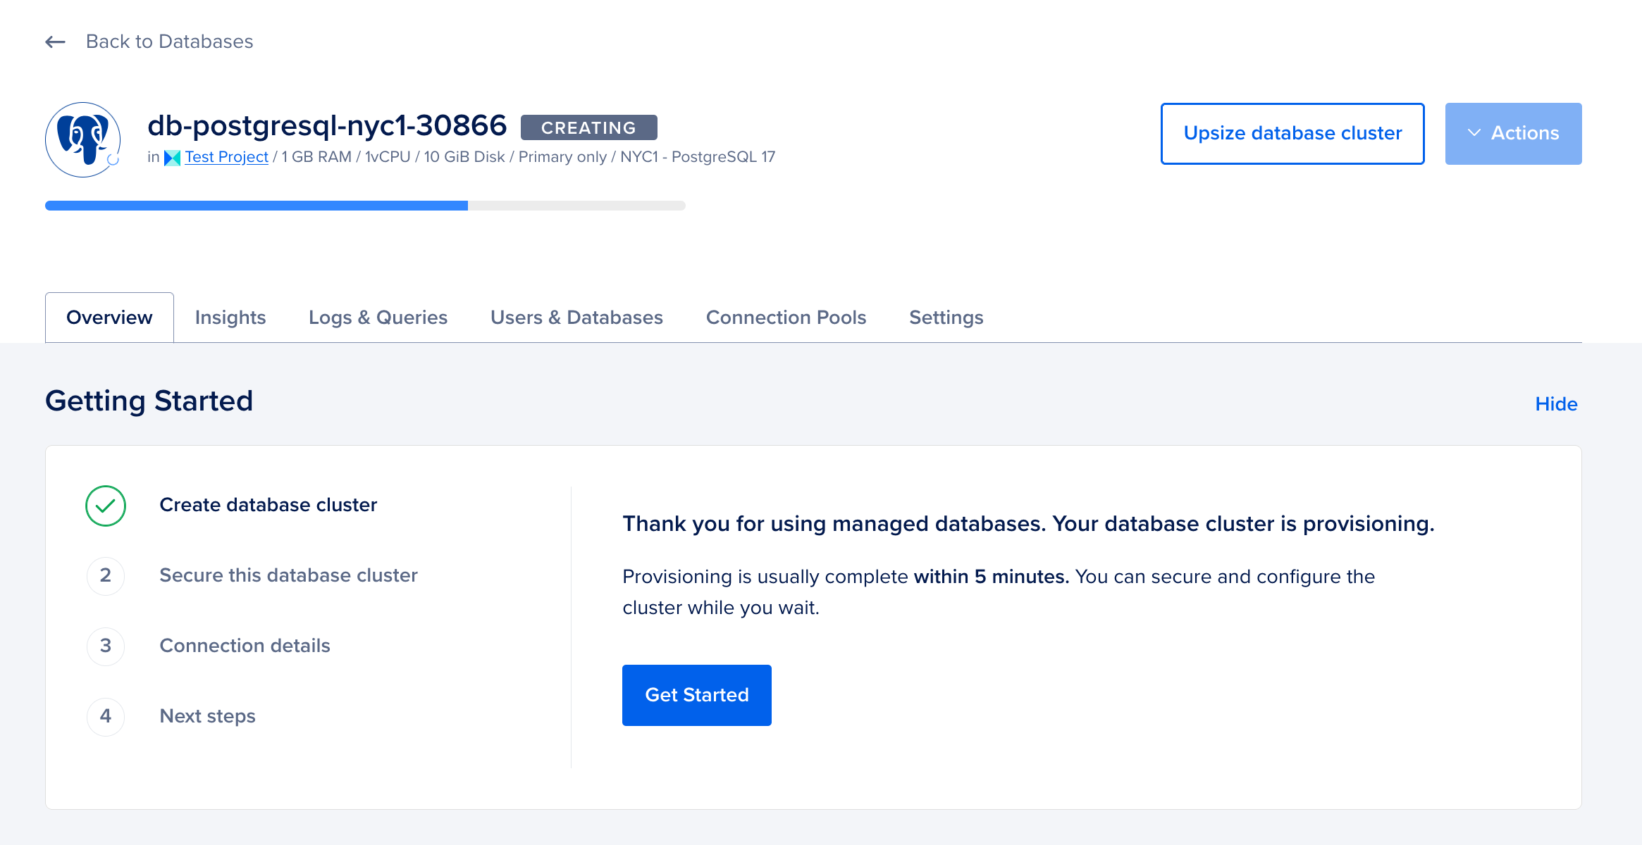Open the Actions dropdown menu
Viewport: 1642px width, 845px height.
click(x=1513, y=134)
